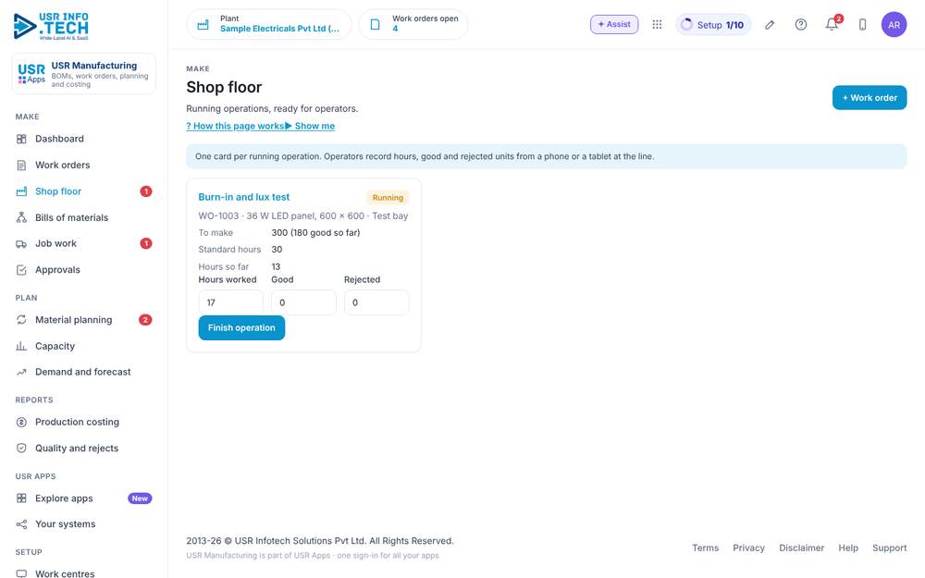Click the USR Info Tech logo
This screenshot has height=578, width=925.
point(51,27)
